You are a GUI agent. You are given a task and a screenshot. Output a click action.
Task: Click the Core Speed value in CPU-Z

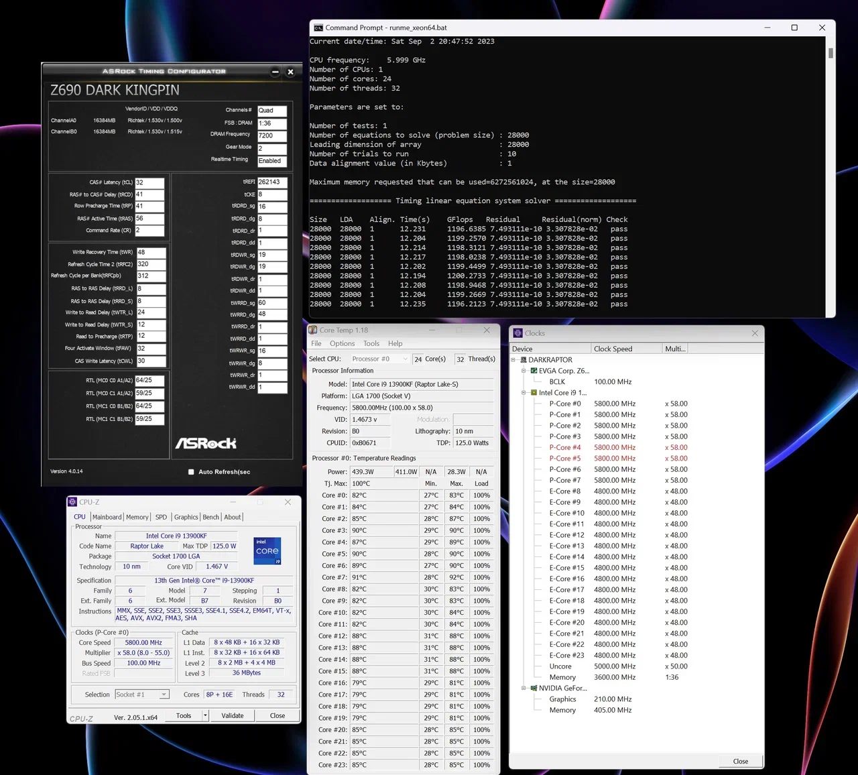(143, 642)
